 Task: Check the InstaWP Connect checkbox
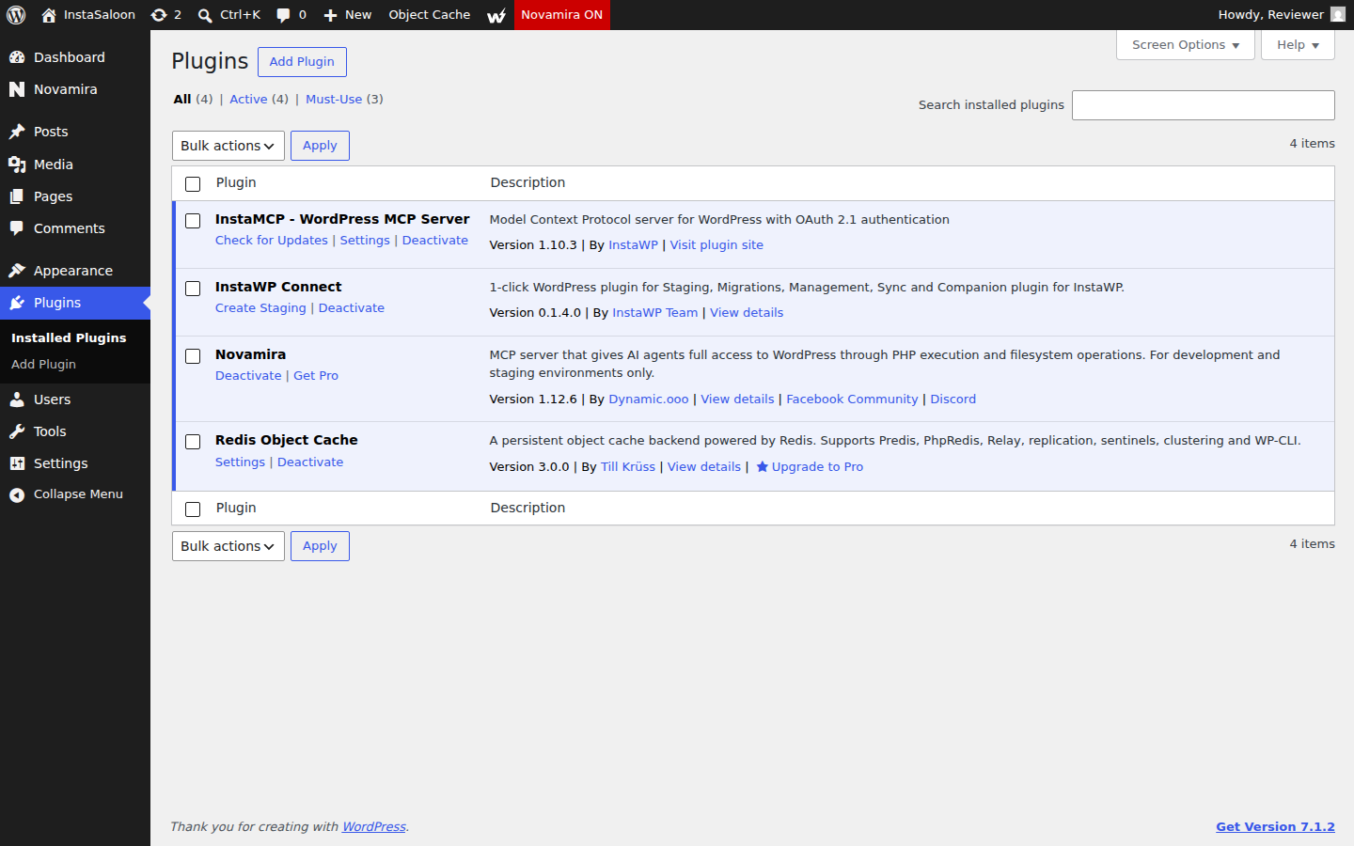(x=193, y=289)
